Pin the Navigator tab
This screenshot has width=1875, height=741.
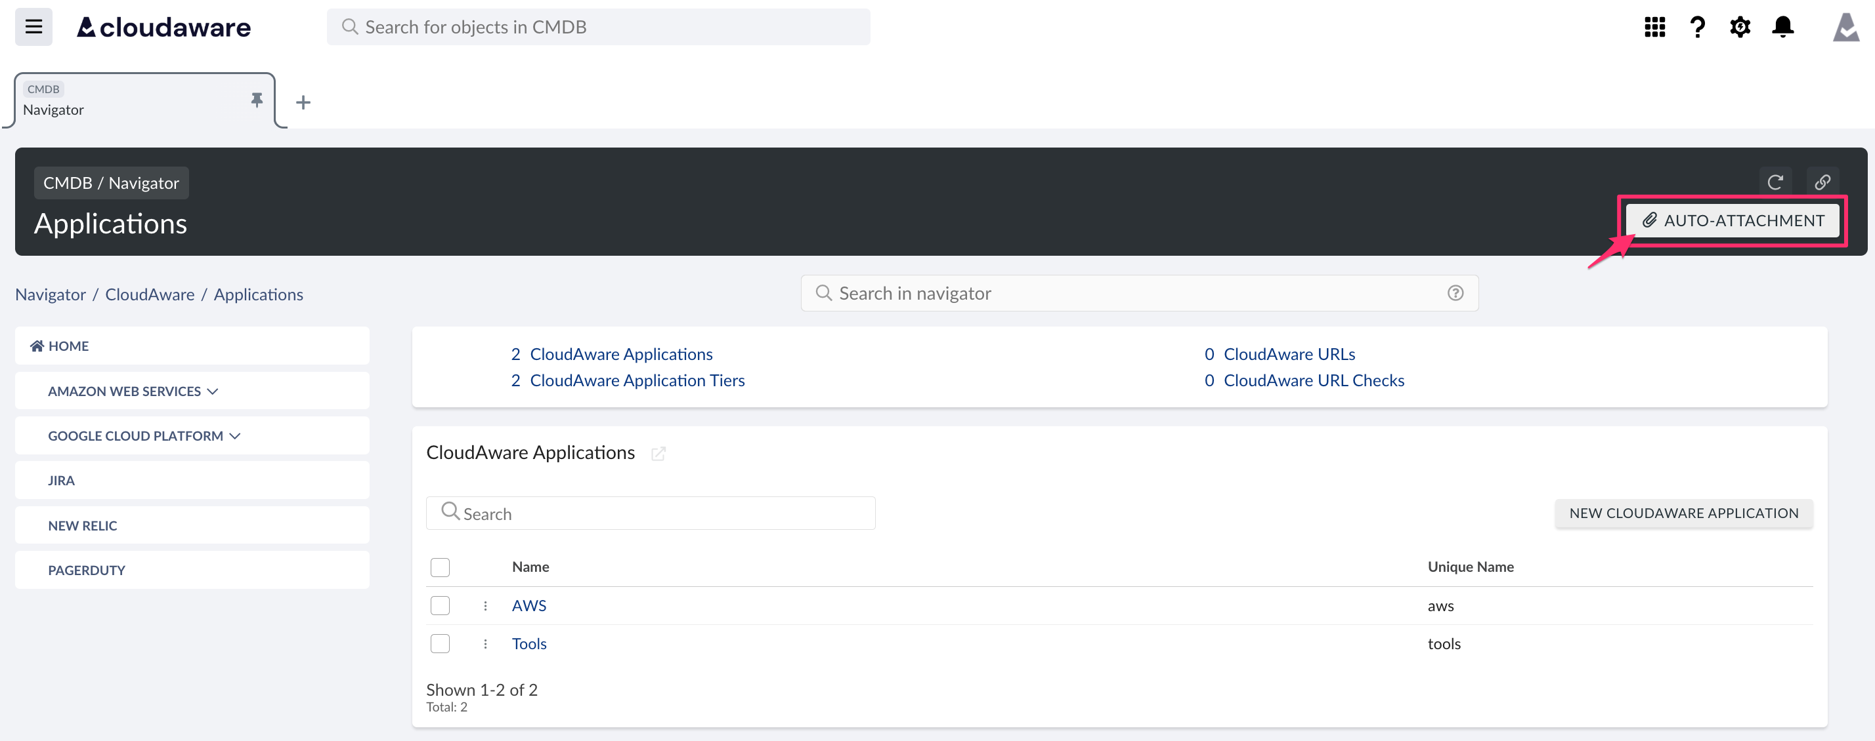tap(256, 100)
